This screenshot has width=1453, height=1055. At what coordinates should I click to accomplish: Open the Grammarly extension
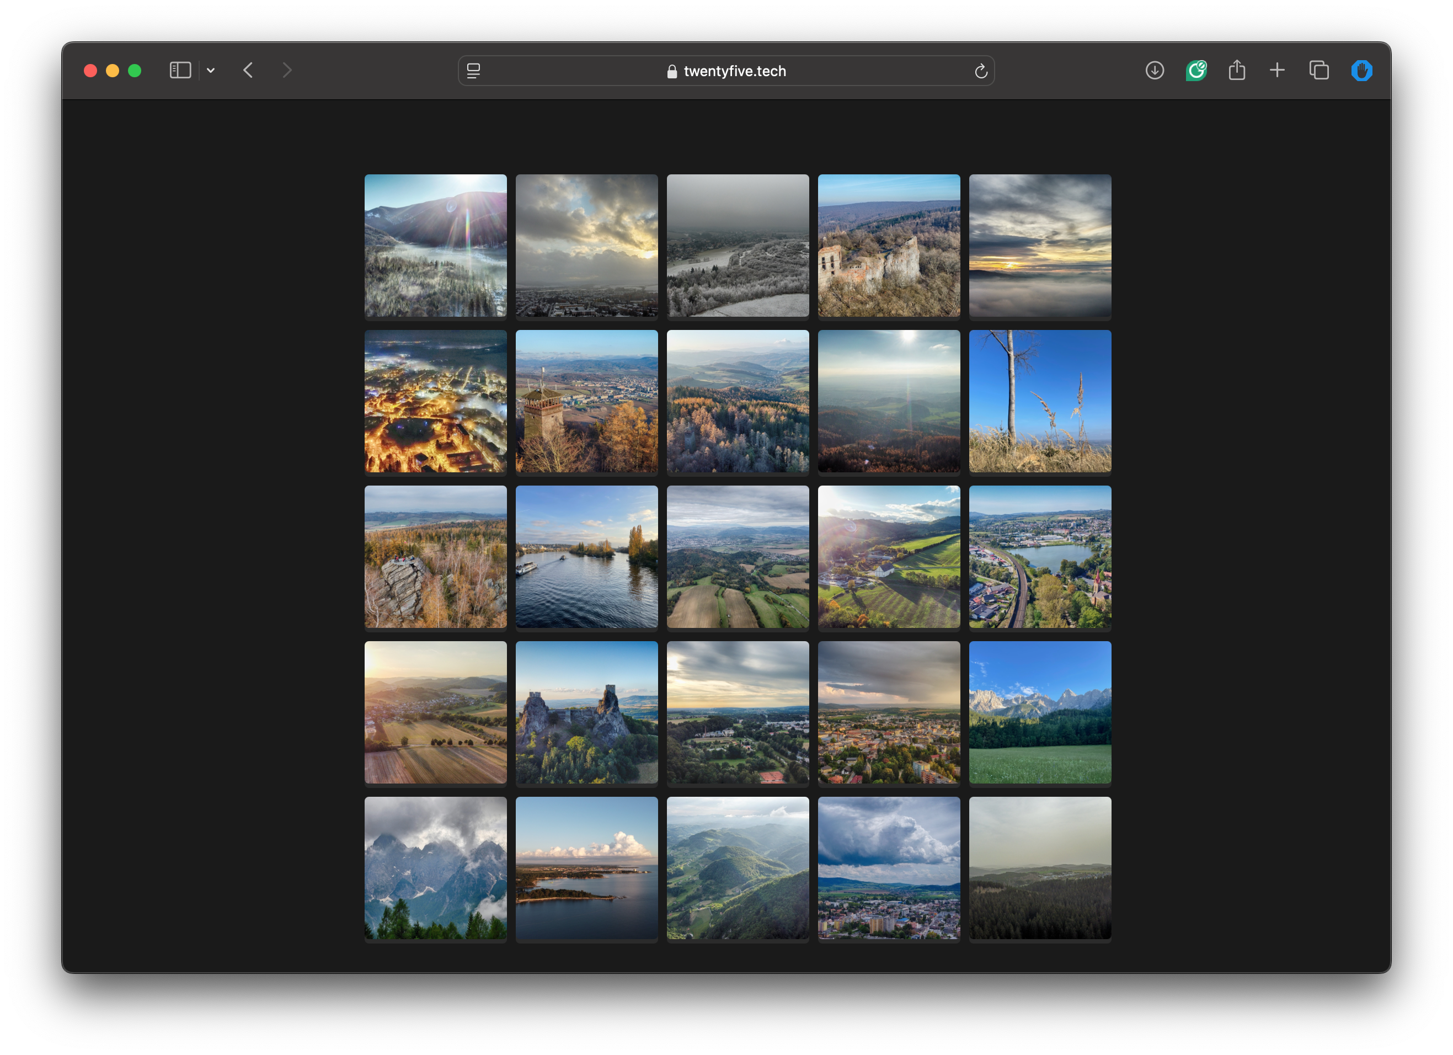1196,71
